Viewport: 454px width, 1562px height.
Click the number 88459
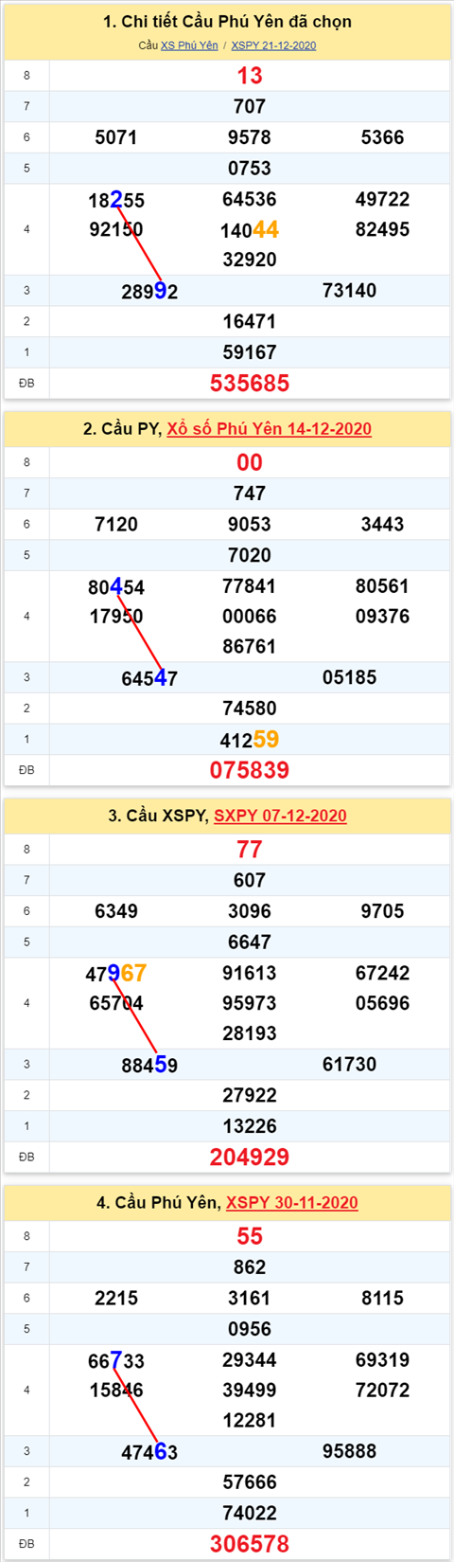pos(149,1065)
